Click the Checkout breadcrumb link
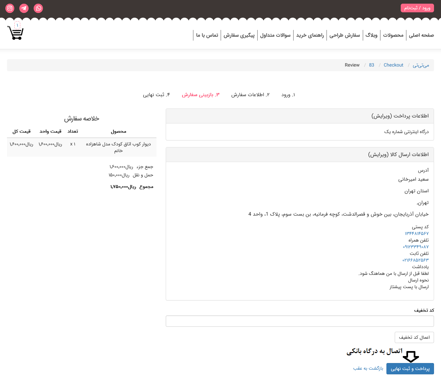Viewport: 441px width, 380px height. click(x=393, y=65)
